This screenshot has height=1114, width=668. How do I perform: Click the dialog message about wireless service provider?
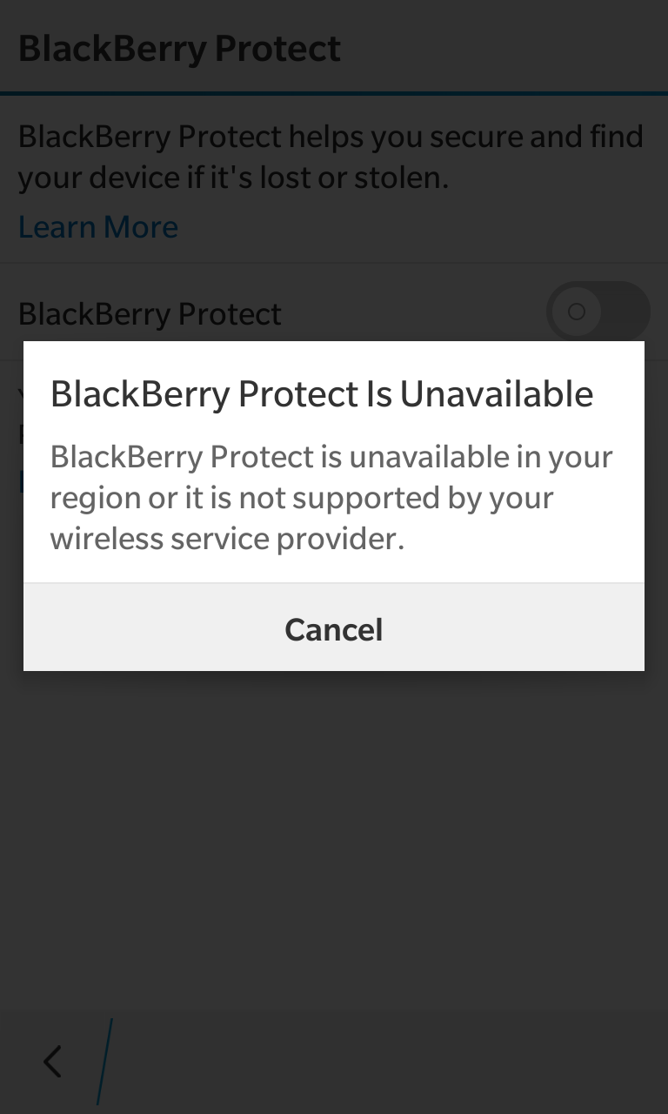coord(331,498)
